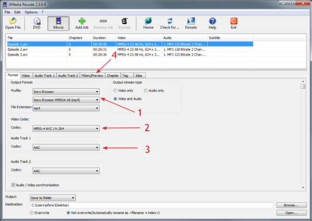Open the Donate toolbar icon
312x221 pixels.
point(191,21)
